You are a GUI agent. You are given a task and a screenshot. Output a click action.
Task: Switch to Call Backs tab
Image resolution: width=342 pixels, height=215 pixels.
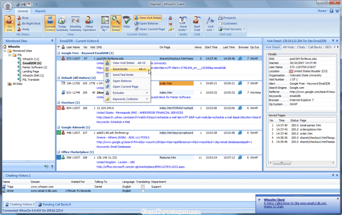point(315,47)
